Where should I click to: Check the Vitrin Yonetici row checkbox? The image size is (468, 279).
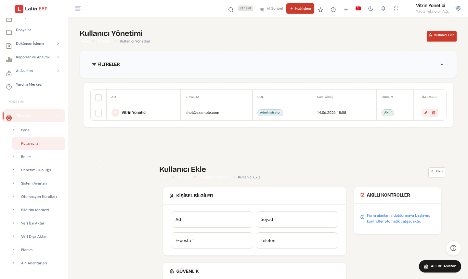point(98,113)
